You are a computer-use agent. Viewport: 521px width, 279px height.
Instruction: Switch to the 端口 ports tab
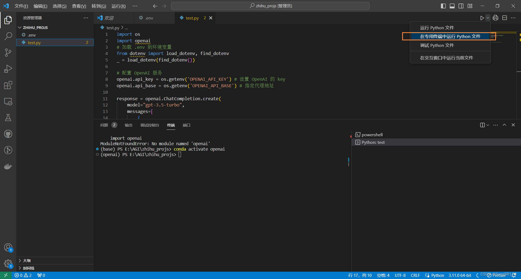(186, 125)
